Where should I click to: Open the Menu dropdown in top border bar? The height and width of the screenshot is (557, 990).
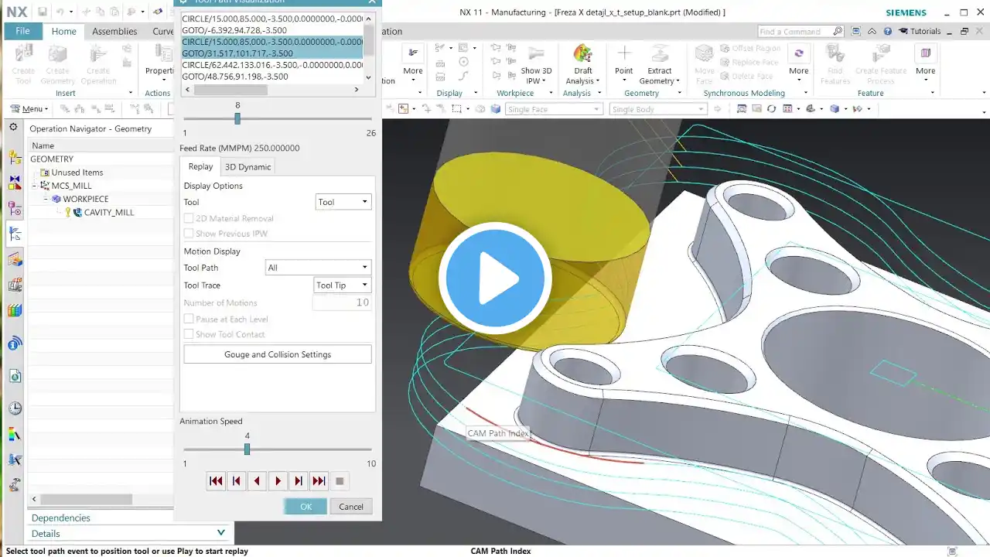click(x=31, y=109)
